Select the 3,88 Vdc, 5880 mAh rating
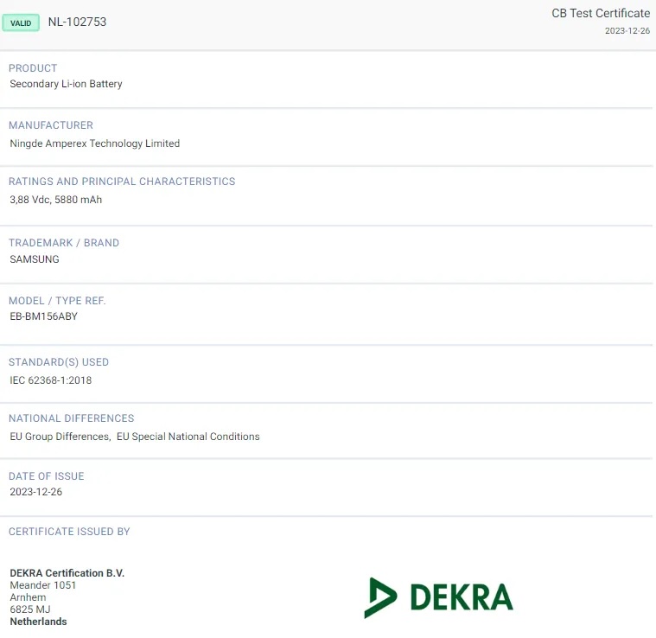Screen dimensions: 656x638 point(55,200)
